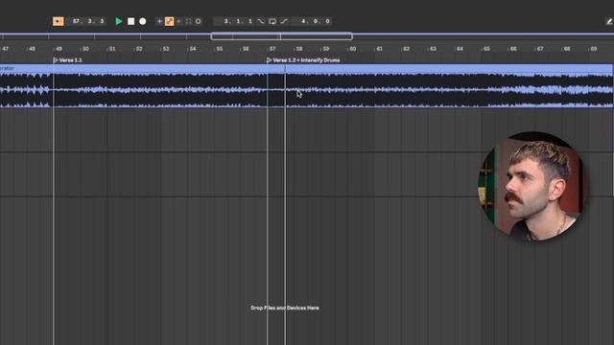The image size is (614, 345).
Task: Toggle Draw Mode pencil icon
Action: 609,21
